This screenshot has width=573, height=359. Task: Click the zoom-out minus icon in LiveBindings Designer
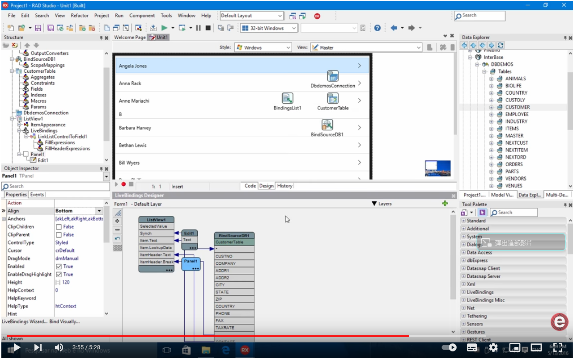coord(117,230)
